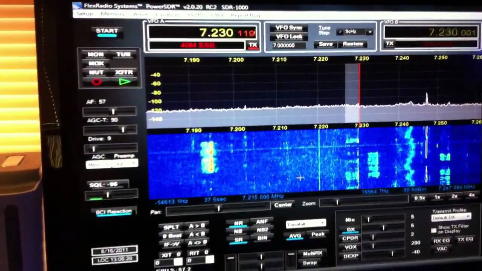The height and width of the screenshot is (271, 482).
Task: Check Show TX Filter on Display
Action: tap(434, 230)
